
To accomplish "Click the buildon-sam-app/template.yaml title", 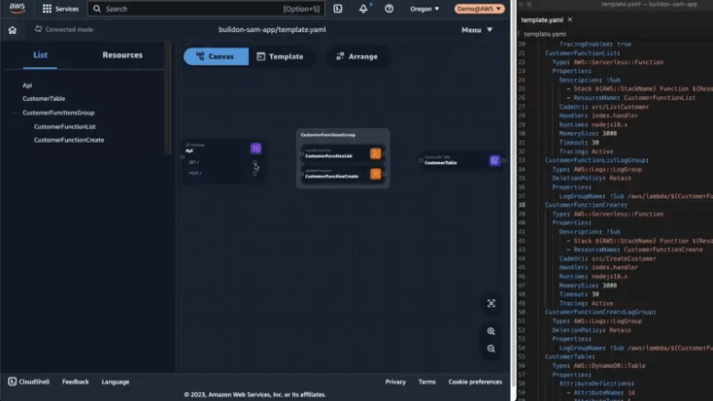I will pyautogui.click(x=272, y=29).
